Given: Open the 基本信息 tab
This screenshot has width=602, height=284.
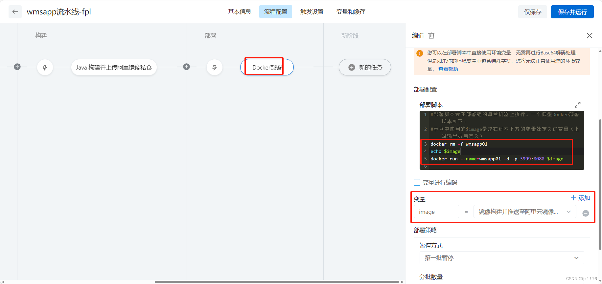Looking at the screenshot, I should (x=240, y=12).
